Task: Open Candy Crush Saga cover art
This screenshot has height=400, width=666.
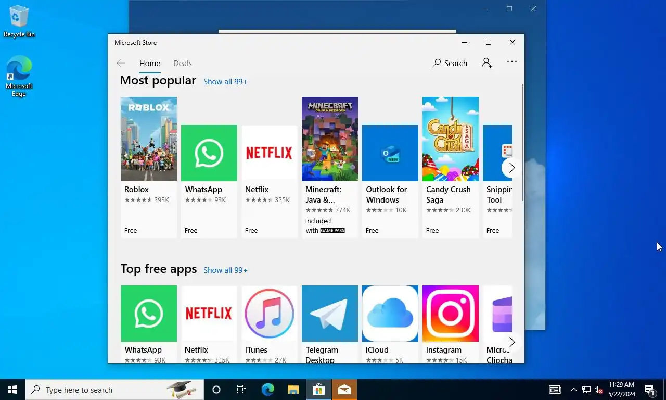Action: pyautogui.click(x=451, y=139)
